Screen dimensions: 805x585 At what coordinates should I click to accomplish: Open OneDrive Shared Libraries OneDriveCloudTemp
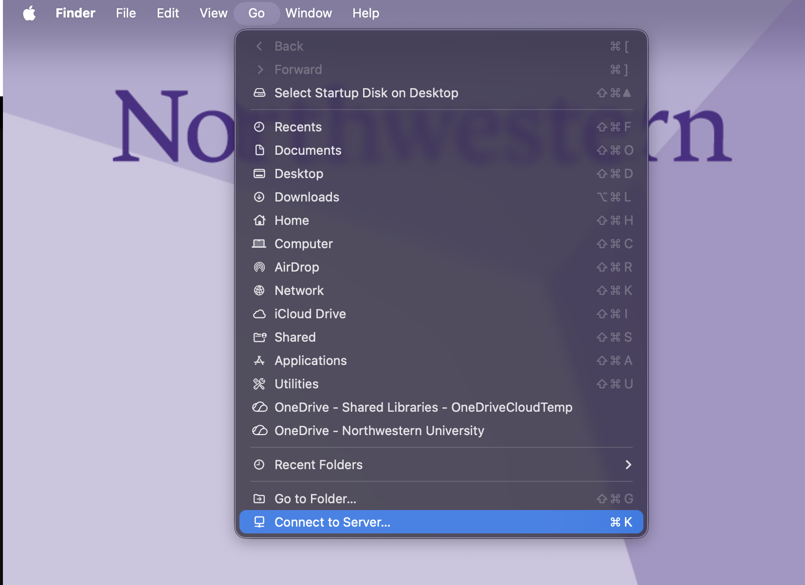click(x=423, y=407)
